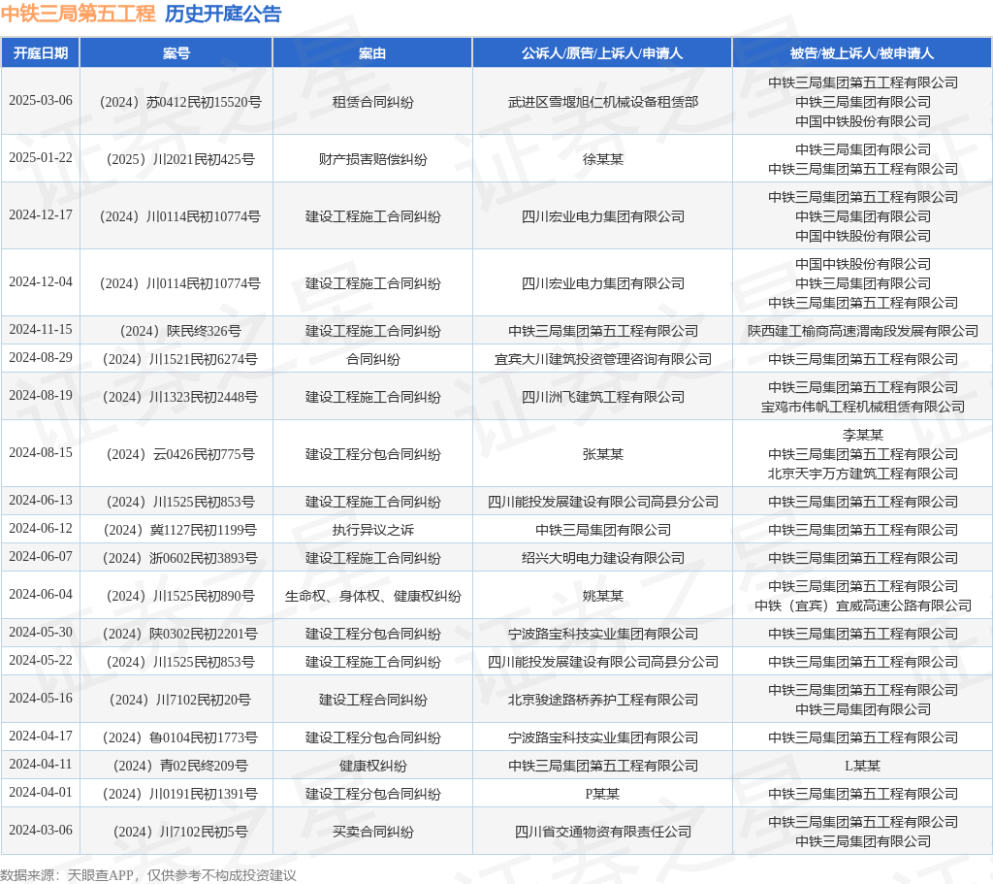Click plaintiff 张某某
Image resolution: width=993 pixels, height=884 pixels.
coord(603,454)
